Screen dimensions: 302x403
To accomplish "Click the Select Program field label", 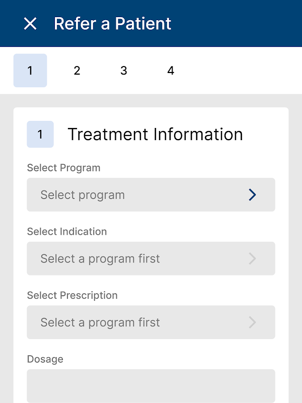I will pos(63,168).
